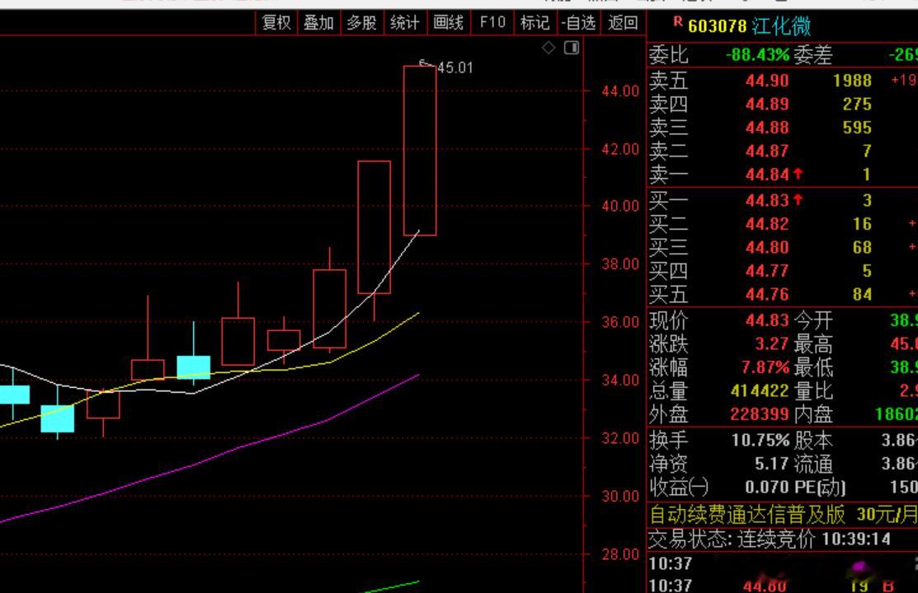Screen dimensions: 918x593
Task: Select 买二 price 44.82
Action: [767, 224]
